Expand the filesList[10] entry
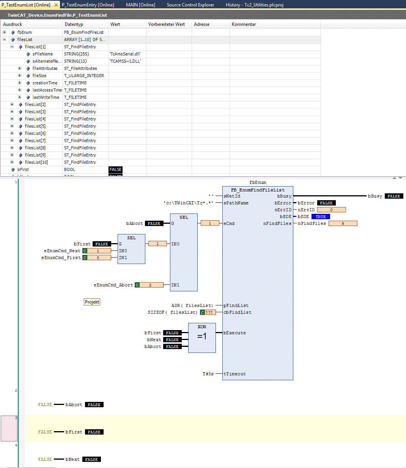The width and height of the screenshot is (406, 468). (12, 162)
